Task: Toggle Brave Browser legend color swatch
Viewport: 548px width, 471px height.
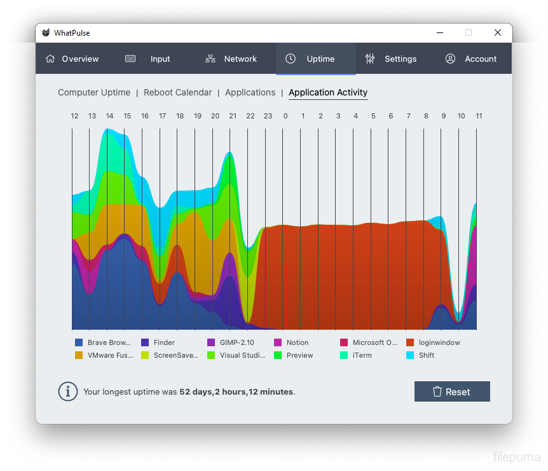Action: pos(79,342)
